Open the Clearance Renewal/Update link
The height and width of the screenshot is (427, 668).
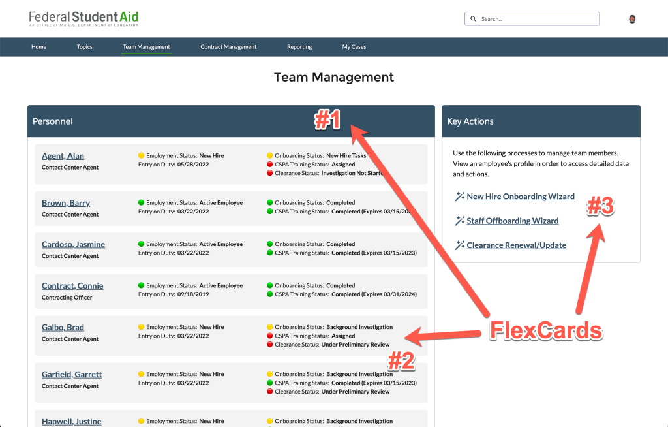click(x=516, y=245)
